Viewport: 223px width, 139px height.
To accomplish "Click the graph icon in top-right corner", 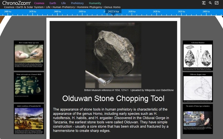I will (x=217, y=3).
